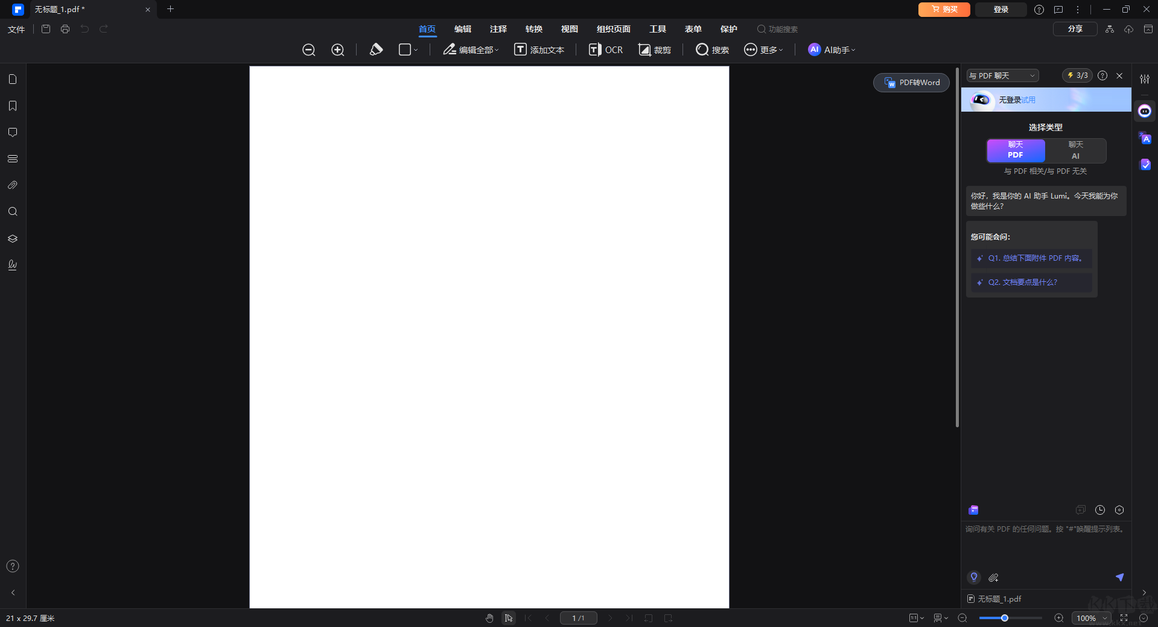The image size is (1158, 627).
Task: Open the 文件 menu
Action: [x=16, y=29]
